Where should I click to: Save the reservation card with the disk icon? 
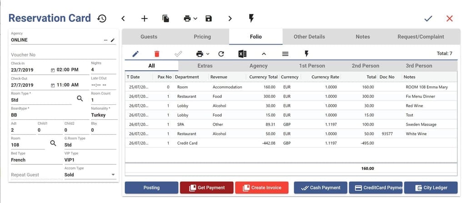pos(208,19)
